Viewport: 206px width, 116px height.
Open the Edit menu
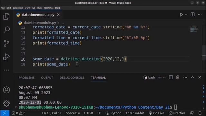[9, 8]
